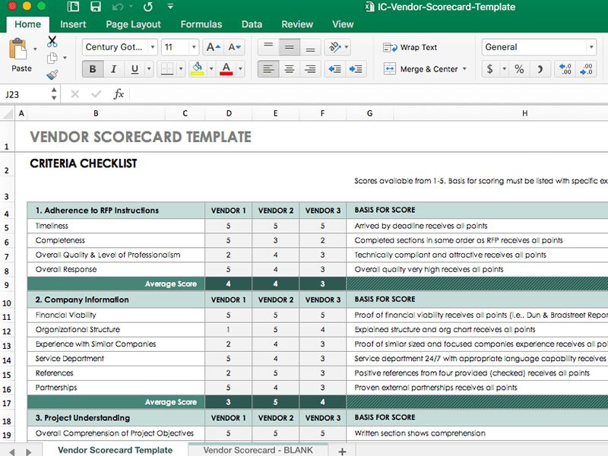
Task: Increase font size with larger A
Action: click(x=214, y=47)
